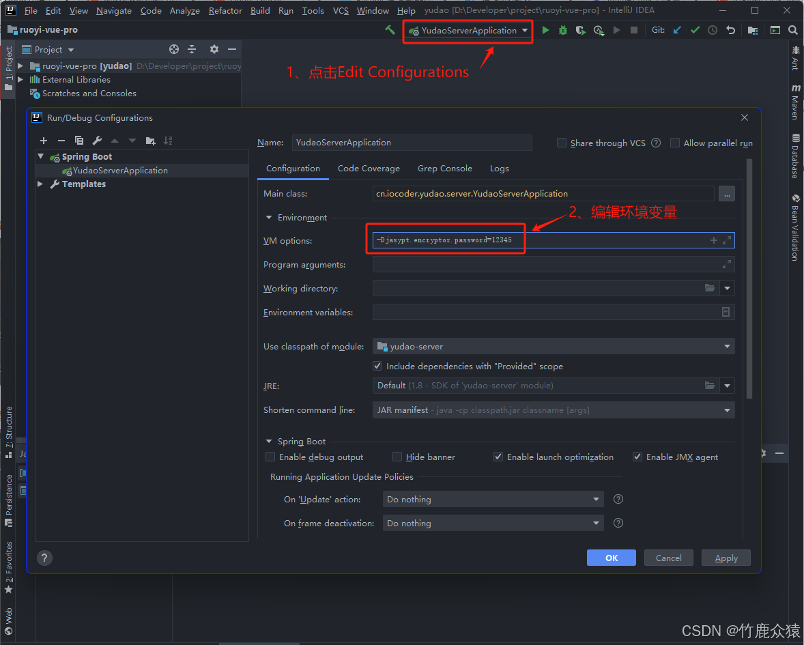Screen dimensions: 804x645
Task: Click locate-file crosshair icon in Project panel
Action: [x=174, y=49]
